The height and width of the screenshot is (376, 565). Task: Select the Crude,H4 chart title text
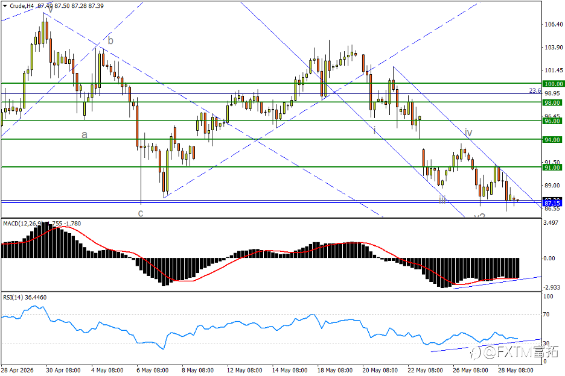click(22, 6)
